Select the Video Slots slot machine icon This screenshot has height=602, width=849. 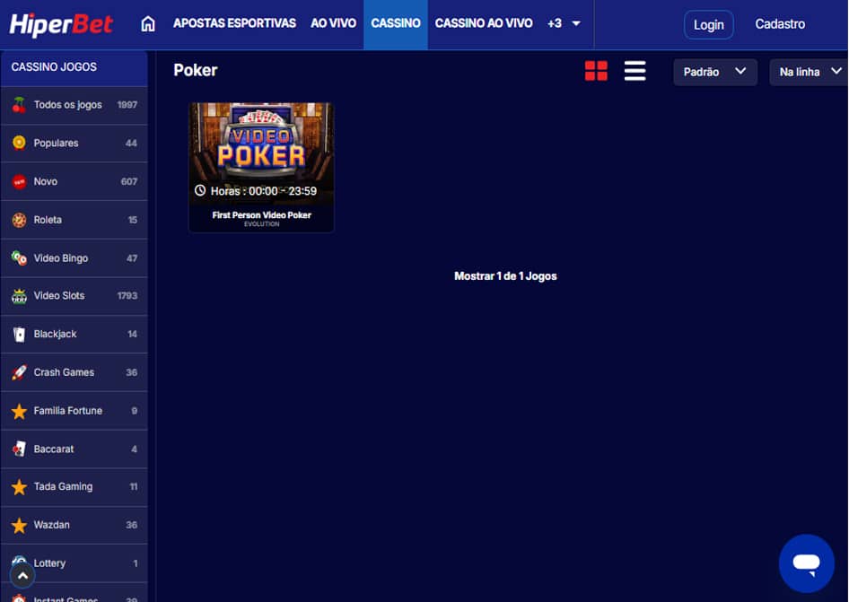coord(20,295)
